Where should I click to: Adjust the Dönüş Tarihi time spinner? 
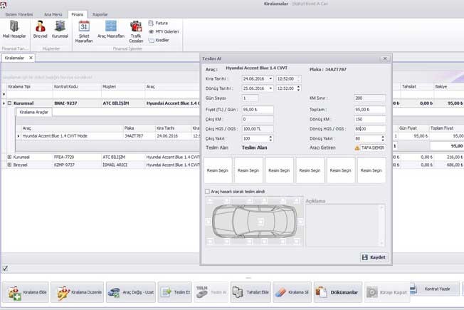(x=298, y=88)
